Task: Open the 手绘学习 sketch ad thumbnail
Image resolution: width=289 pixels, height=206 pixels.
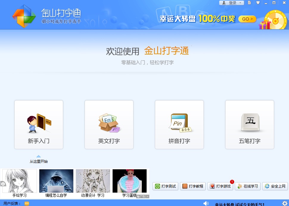Action: tap(20, 181)
